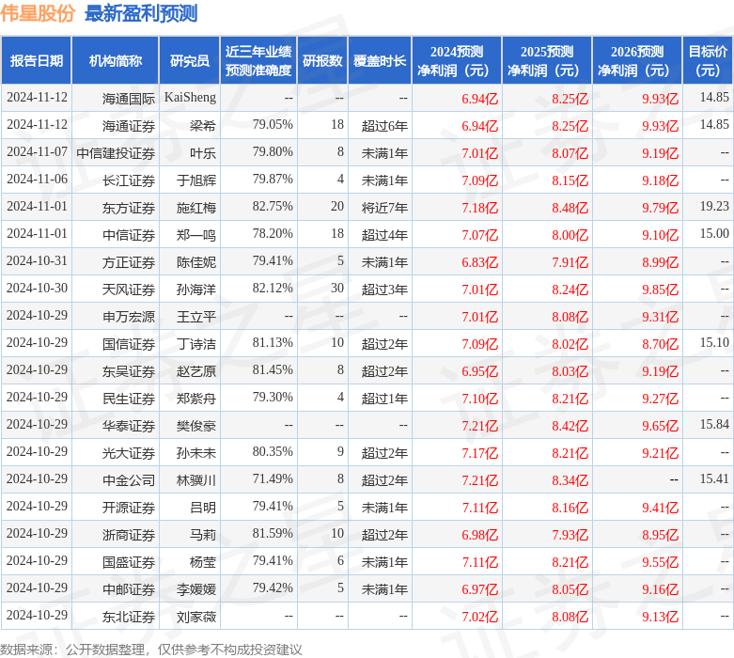The image size is (734, 658).
Task: Click researcher 王立平
Action: (196, 317)
